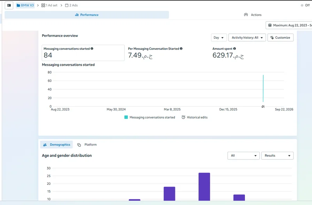Viewport: 312px width, 205px height.
Task: Click the tallest purple demographic bar
Action: pos(204,187)
